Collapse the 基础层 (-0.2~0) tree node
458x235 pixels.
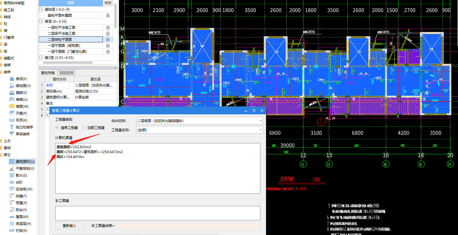41,9
